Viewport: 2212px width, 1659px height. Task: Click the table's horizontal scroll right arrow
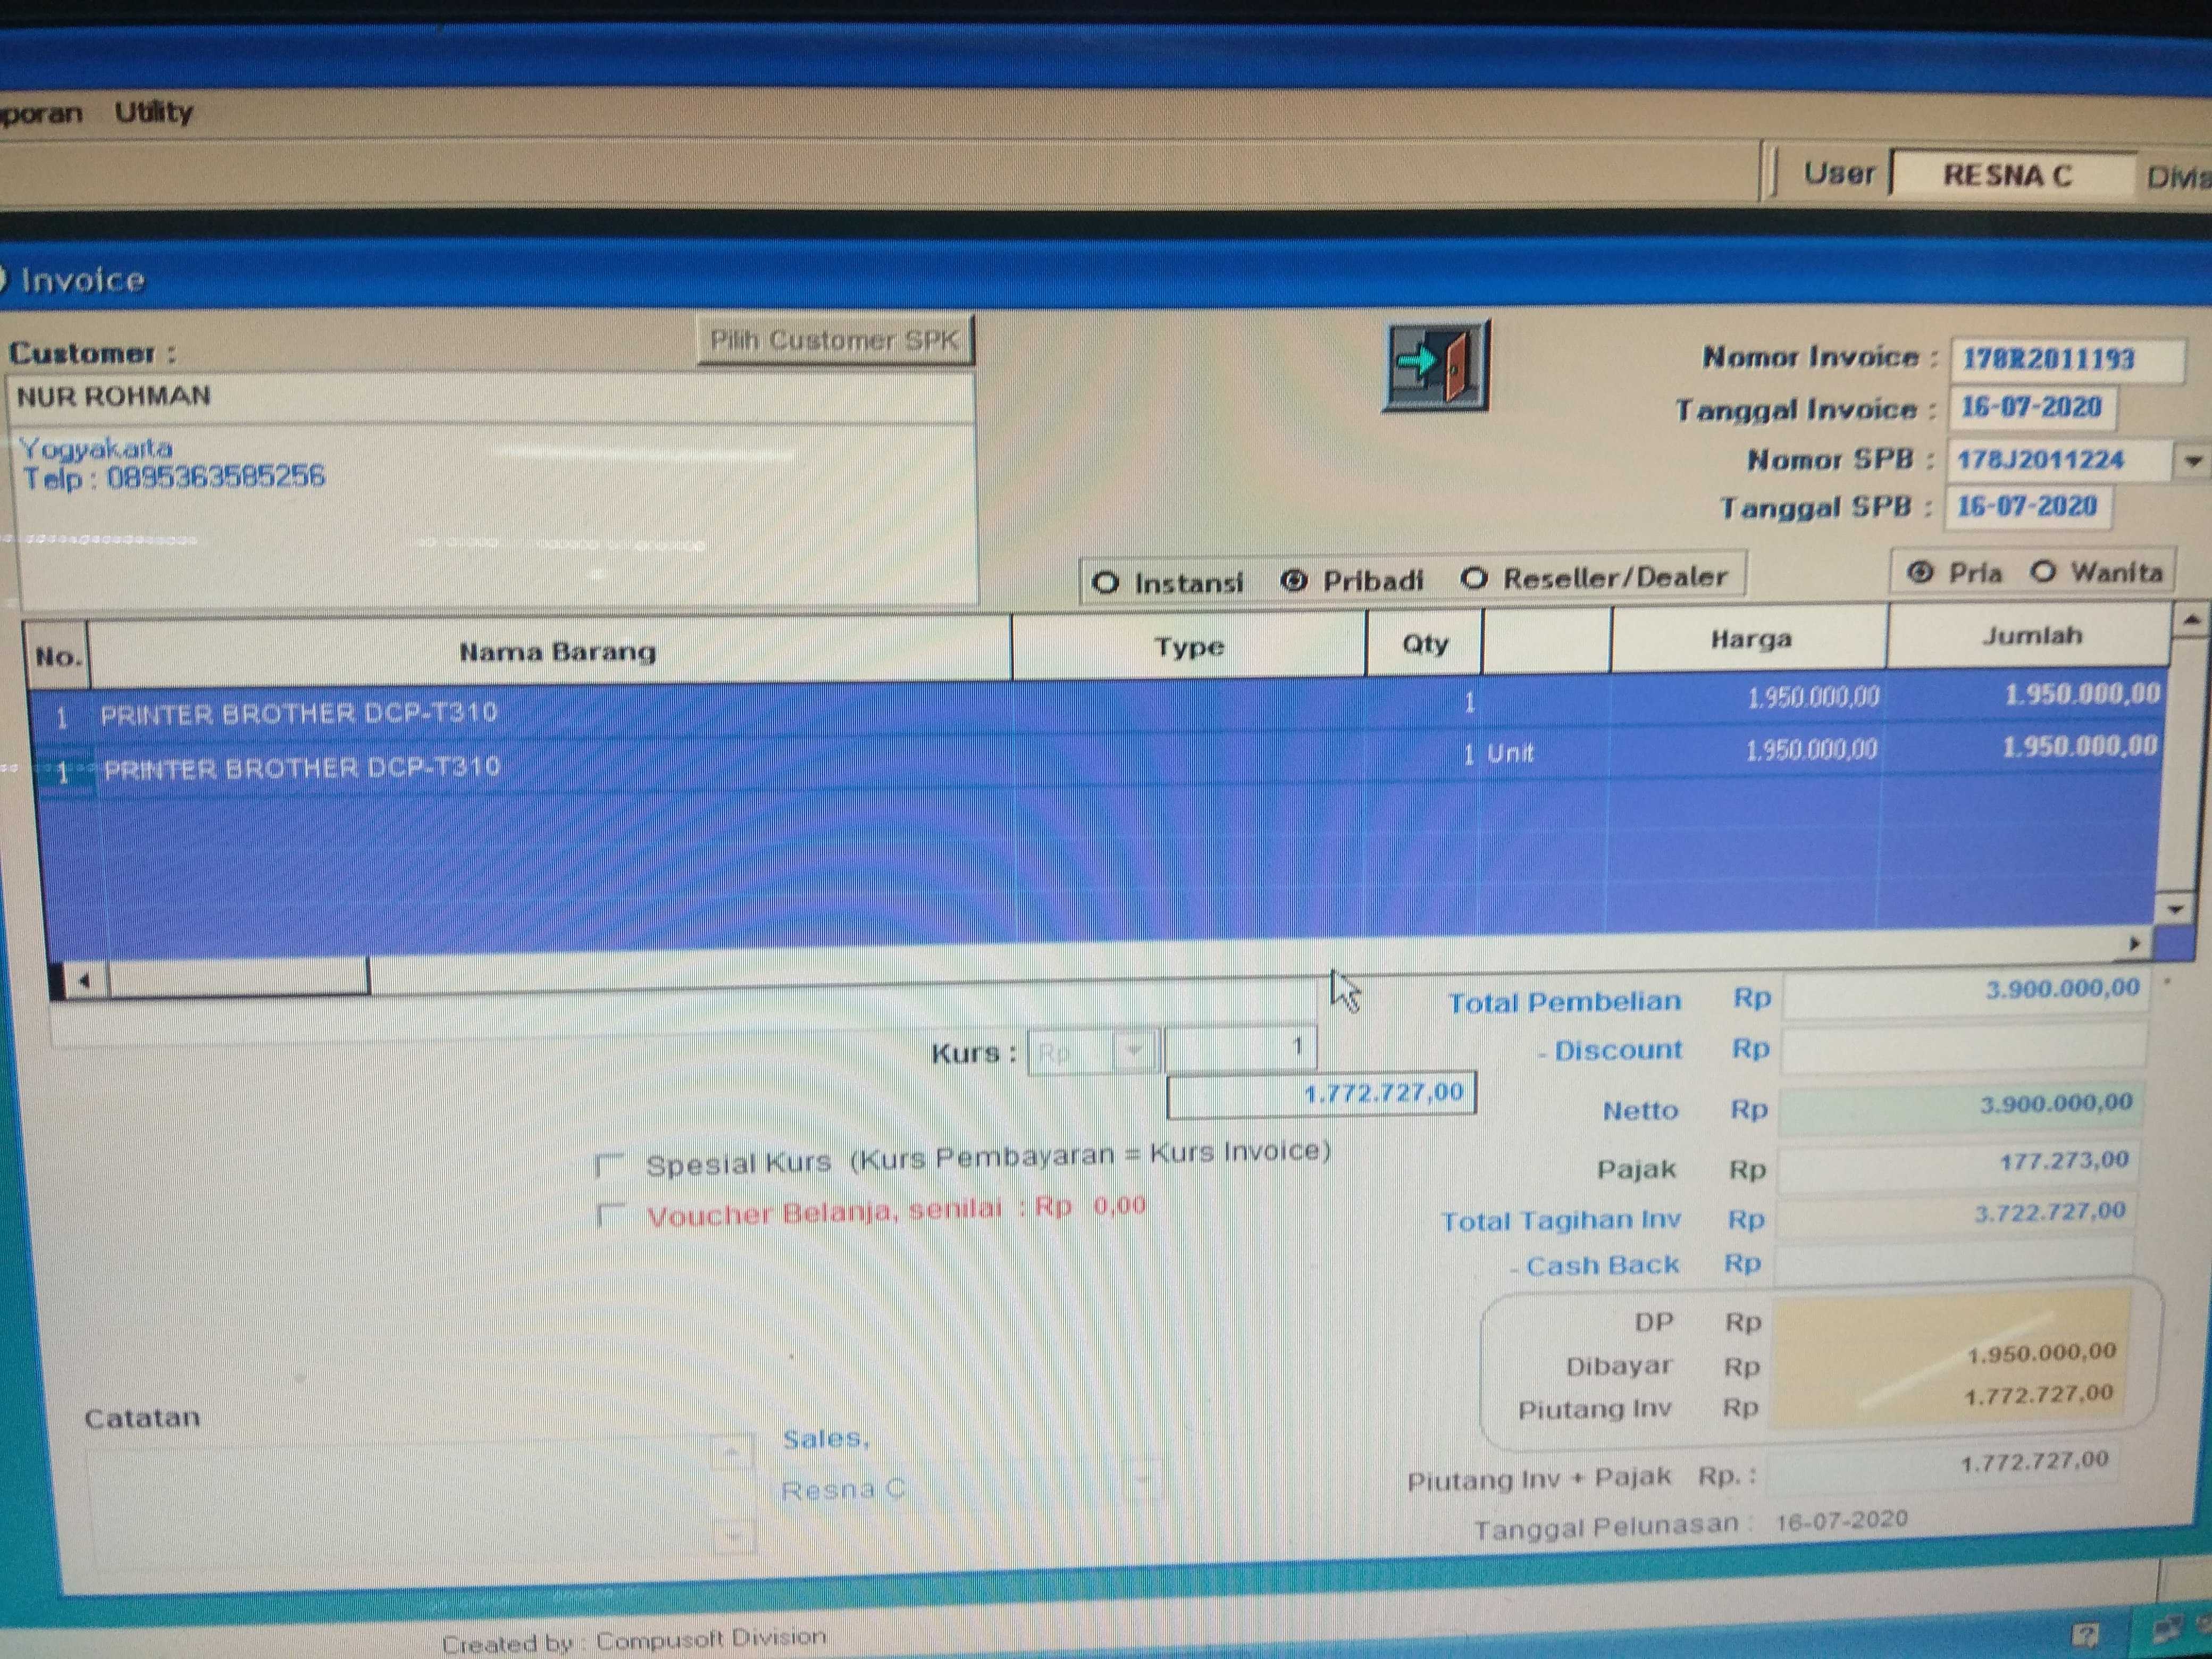(2134, 943)
